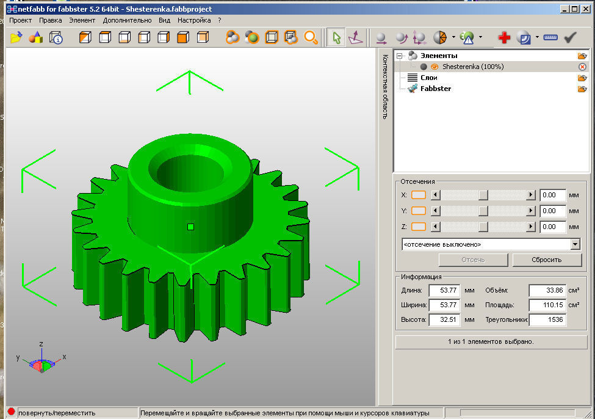This screenshot has width=595, height=419.
Task: Open the Дополнительно menu
Action: click(127, 21)
